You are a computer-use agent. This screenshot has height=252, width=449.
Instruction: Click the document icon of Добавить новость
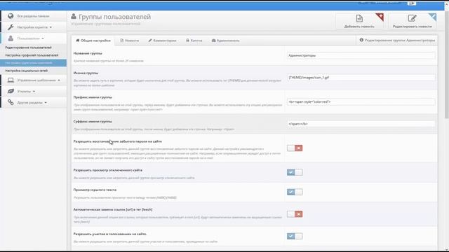(359, 19)
